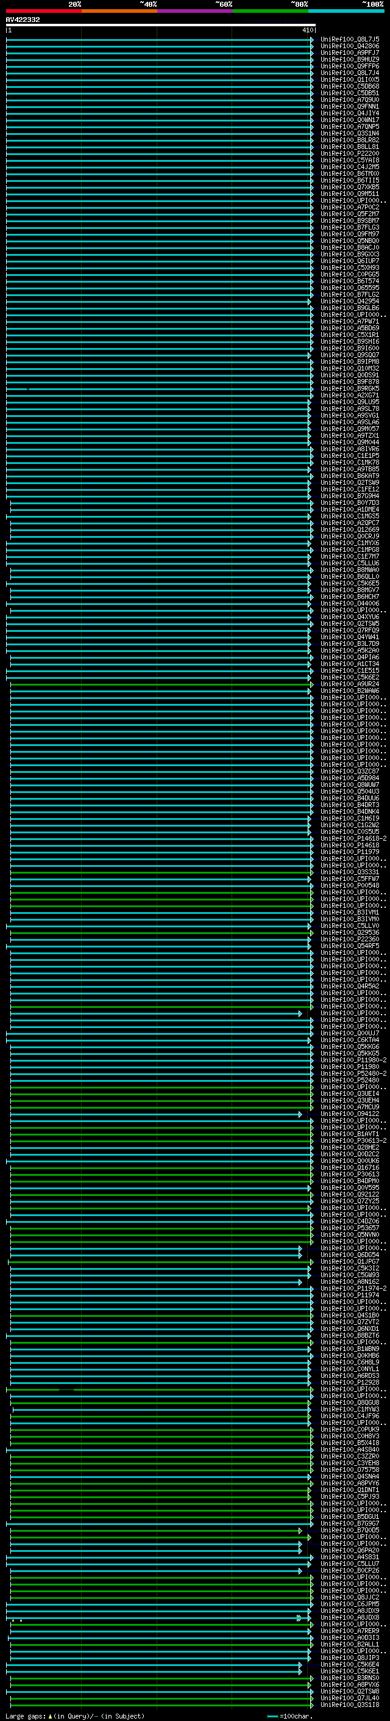Viewport: 390px width, 1721px height.
Task: Select the UniRef100_B6HCH7 label
Action: click(x=350, y=596)
